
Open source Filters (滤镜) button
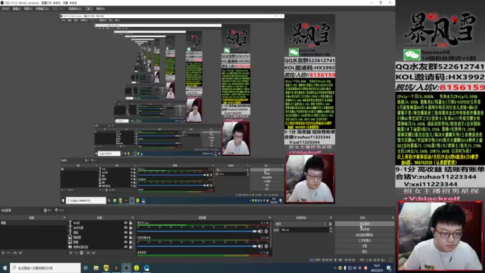[x=59, y=210]
